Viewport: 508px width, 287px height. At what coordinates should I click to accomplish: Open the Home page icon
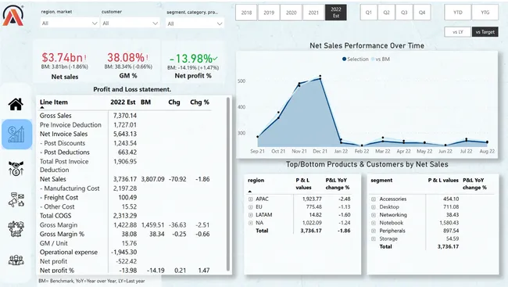coord(16,104)
